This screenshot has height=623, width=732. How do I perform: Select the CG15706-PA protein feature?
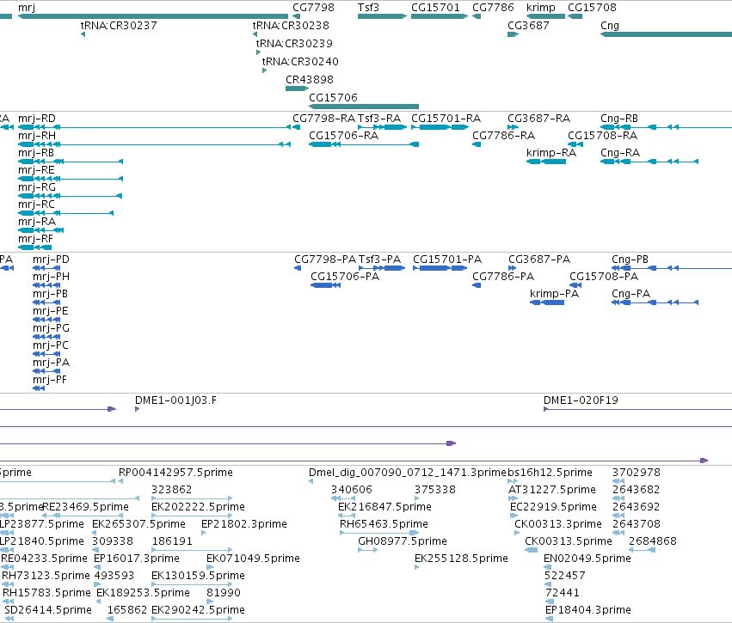coord(325,285)
